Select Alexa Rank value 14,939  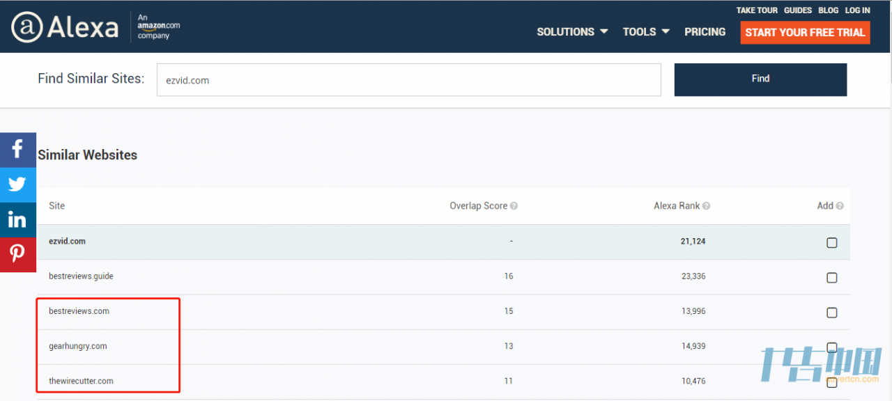pyautogui.click(x=693, y=346)
